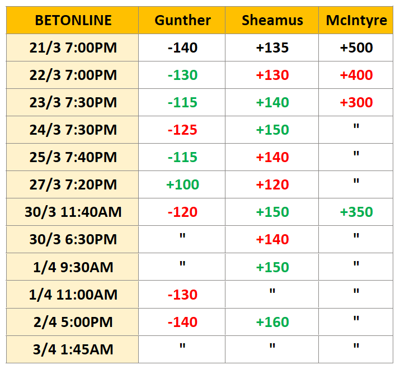This screenshot has height=365, width=400.
Task: Click the 30/3 11:40AM row label
Action: [73, 212]
